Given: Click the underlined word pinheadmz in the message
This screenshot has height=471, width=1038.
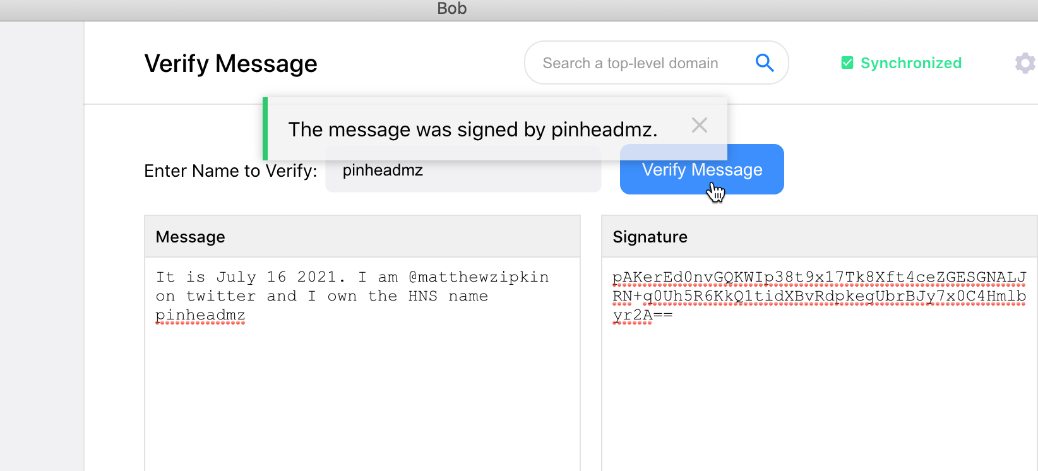Looking at the screenshot, I should click(x=200, y=315).
